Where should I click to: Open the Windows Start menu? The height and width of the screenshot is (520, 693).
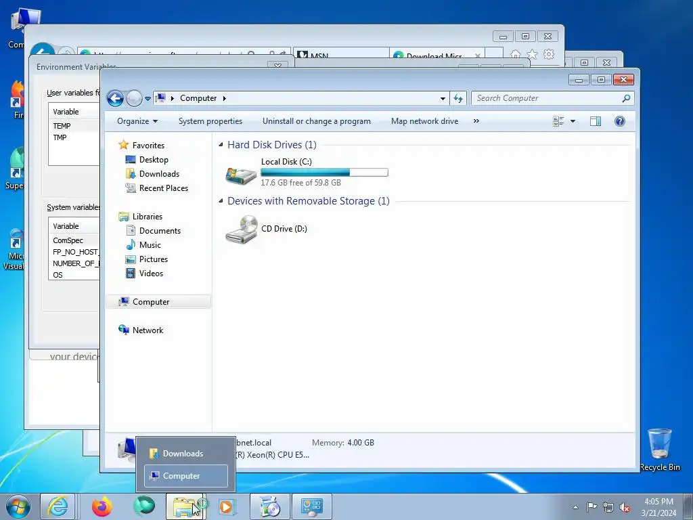(18, 506)
